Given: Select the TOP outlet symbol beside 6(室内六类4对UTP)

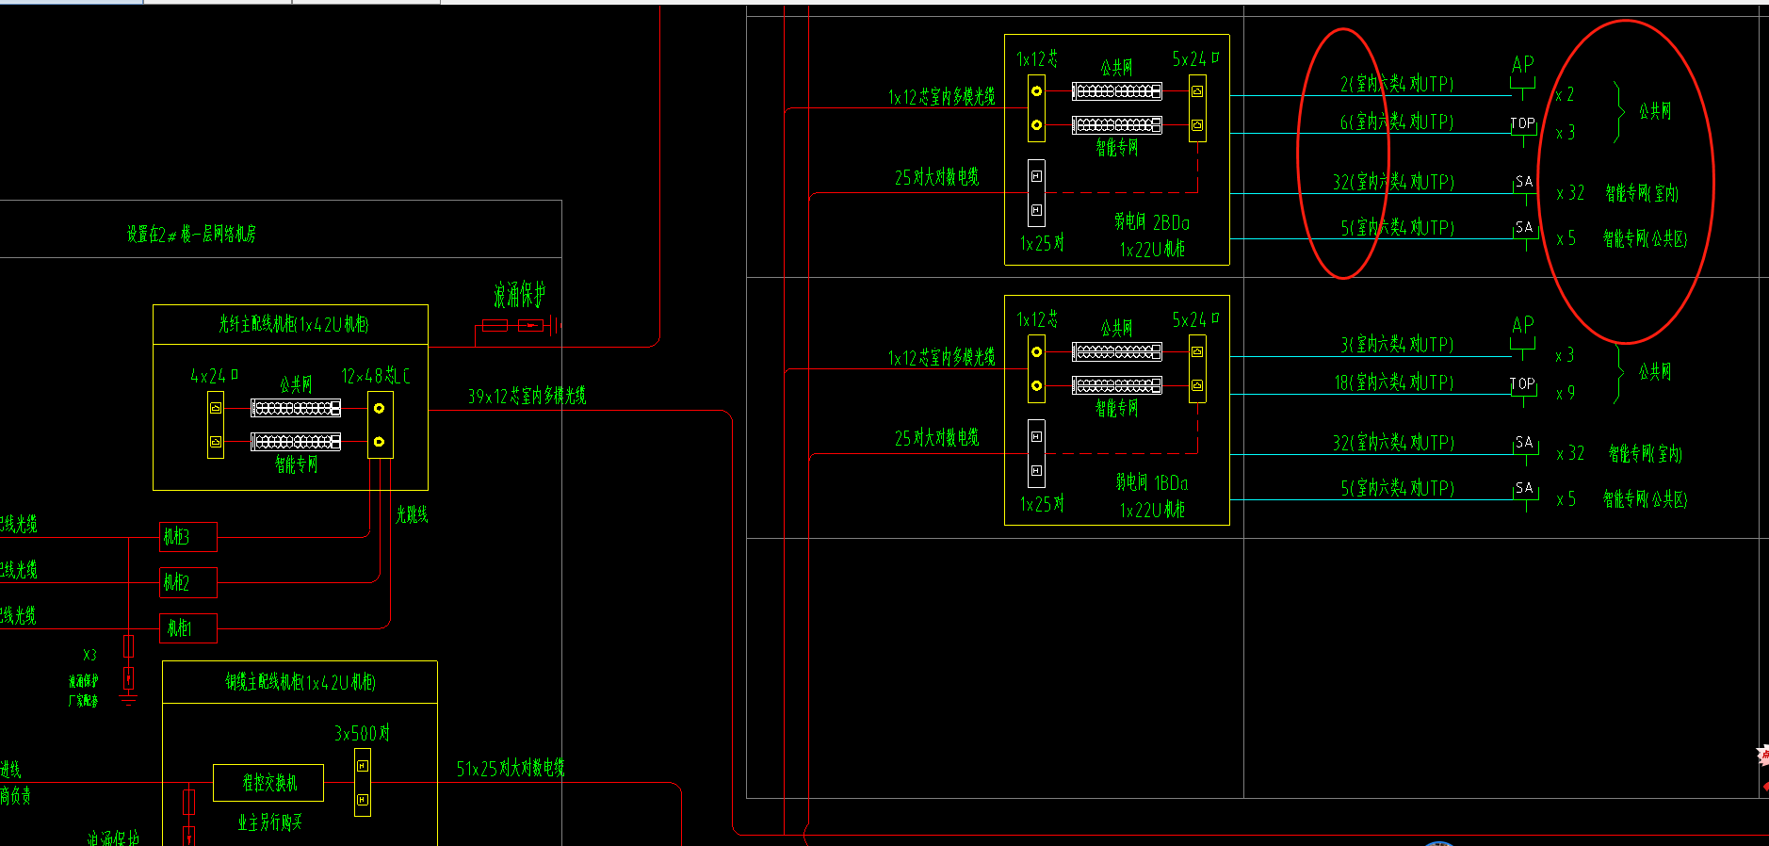Looking at the screenshot, I should [1523, 130].
